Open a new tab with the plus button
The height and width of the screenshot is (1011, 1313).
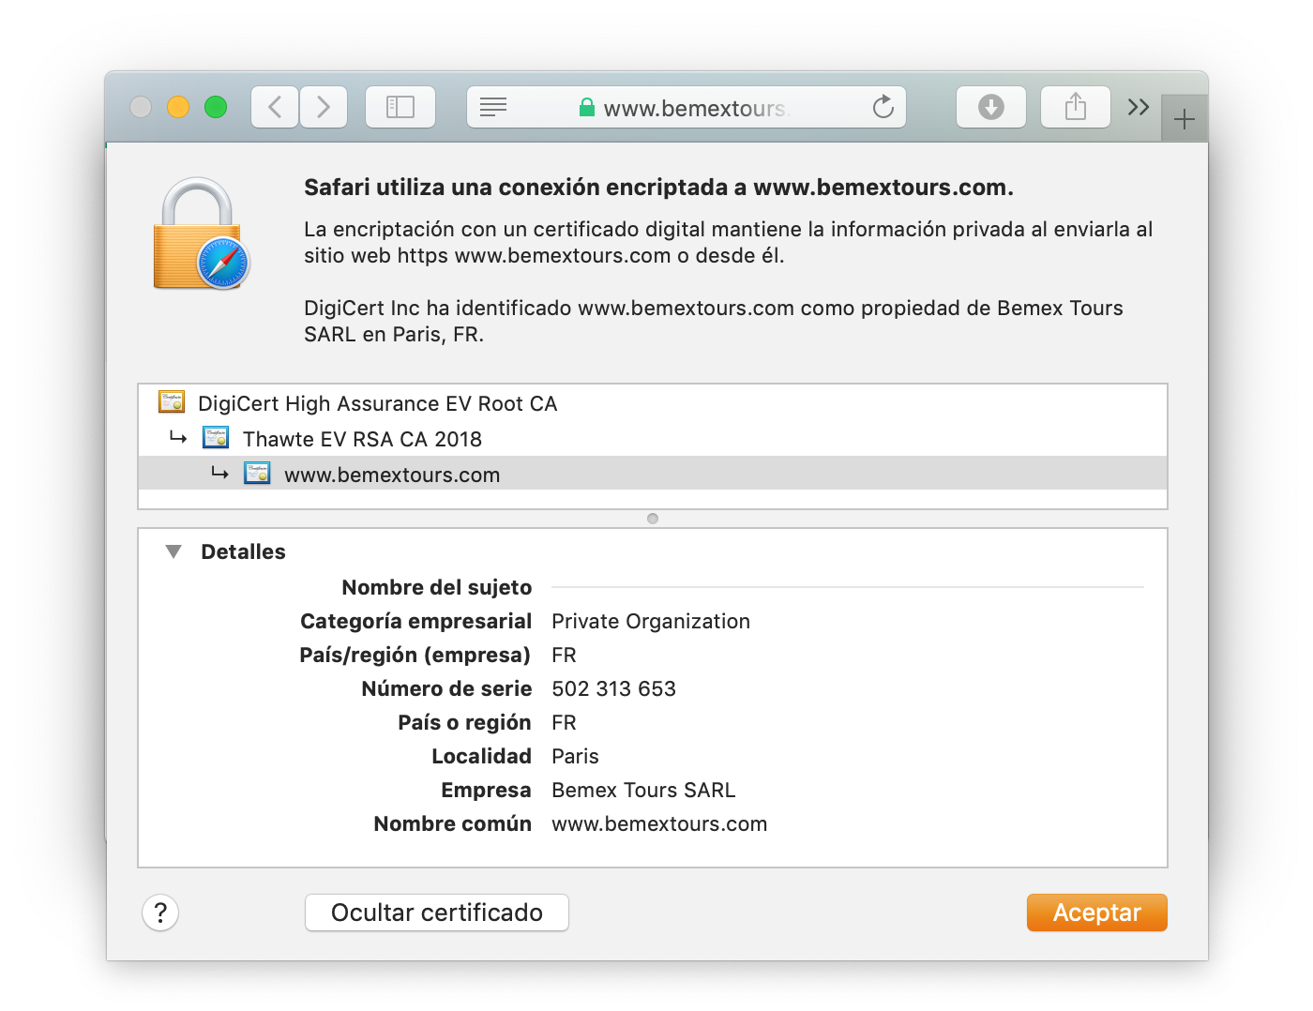1185,119
